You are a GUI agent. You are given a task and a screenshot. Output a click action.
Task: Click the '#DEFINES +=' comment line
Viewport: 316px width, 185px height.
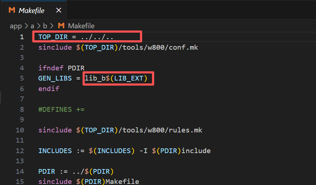click(x=61, y=109)
